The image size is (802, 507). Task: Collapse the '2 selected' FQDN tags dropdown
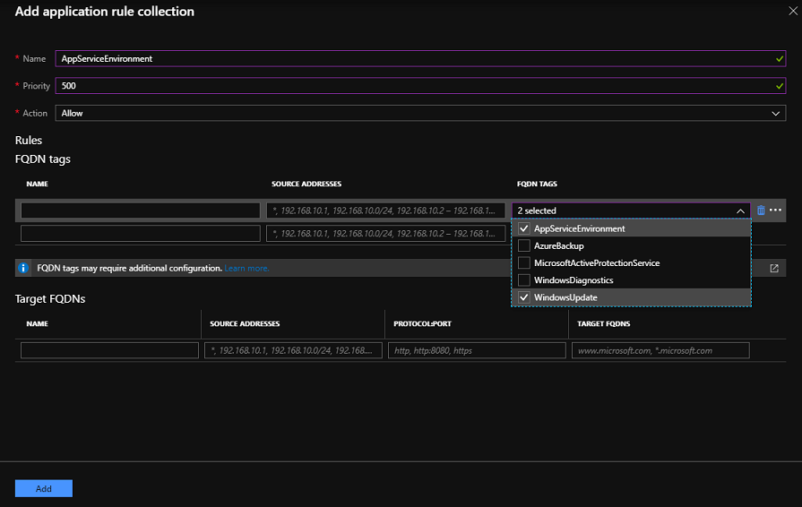tap(740, 211)
